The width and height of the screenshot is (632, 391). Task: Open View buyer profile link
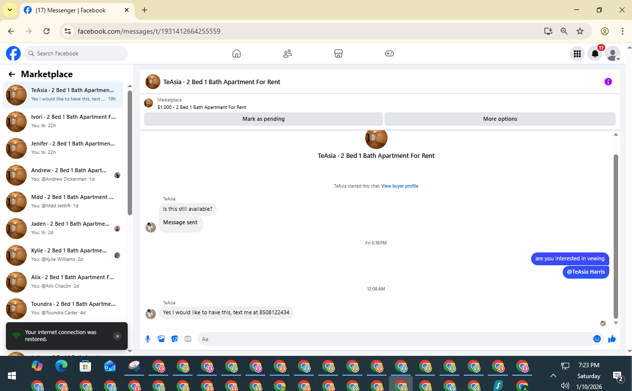pyautogui.click(x=399, y=186)
